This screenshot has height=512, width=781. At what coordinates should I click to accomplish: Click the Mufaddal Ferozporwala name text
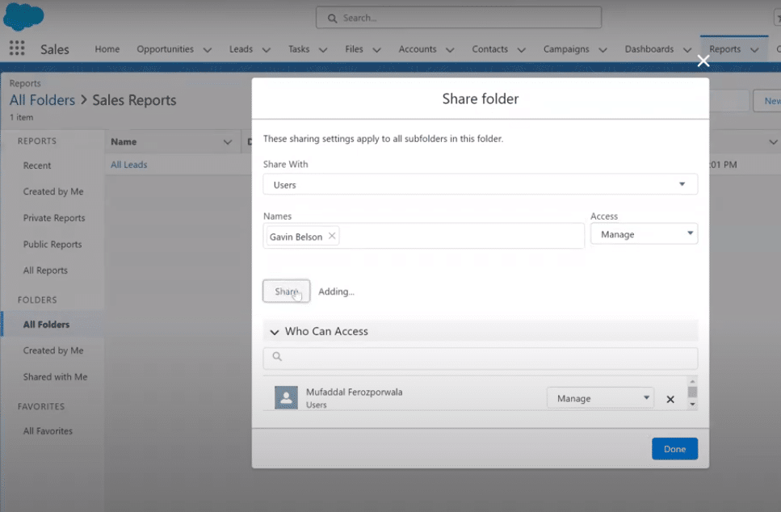click(x=354, y=392)
